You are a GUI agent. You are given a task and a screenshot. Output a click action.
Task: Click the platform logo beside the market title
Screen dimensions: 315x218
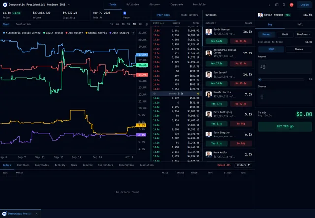coord(5,5)
